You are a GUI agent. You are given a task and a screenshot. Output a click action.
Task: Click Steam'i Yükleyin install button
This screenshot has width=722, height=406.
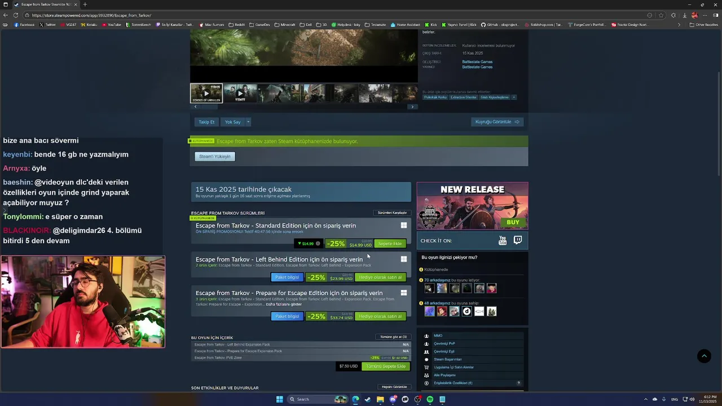[x=215, y=156]
